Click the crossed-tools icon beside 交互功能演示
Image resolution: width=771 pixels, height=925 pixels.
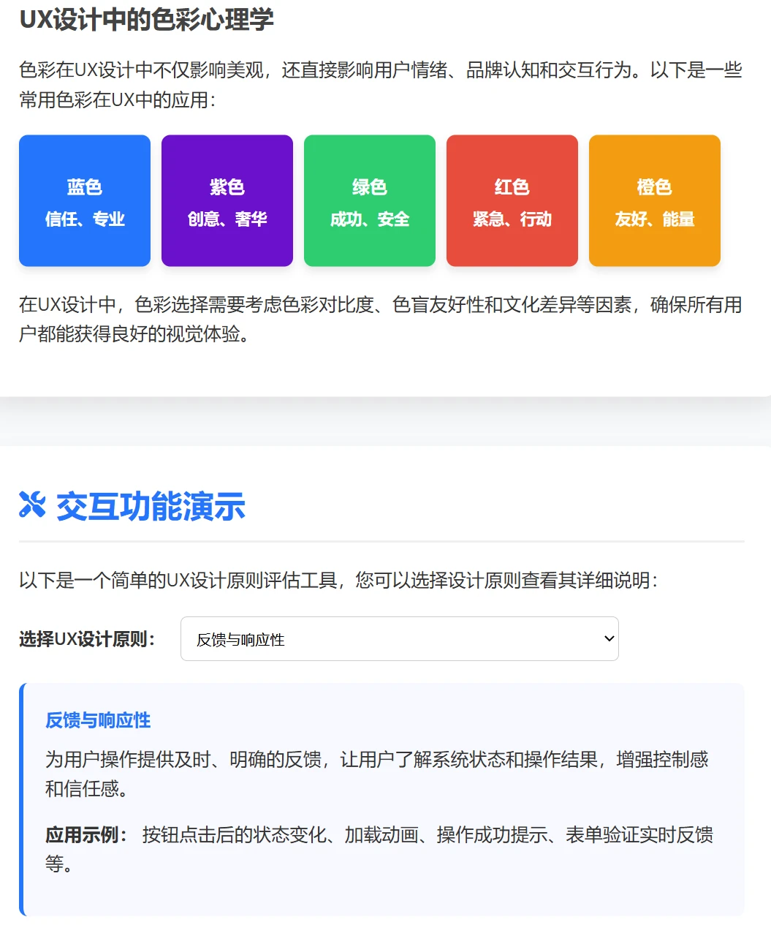(x=31, y=505)
